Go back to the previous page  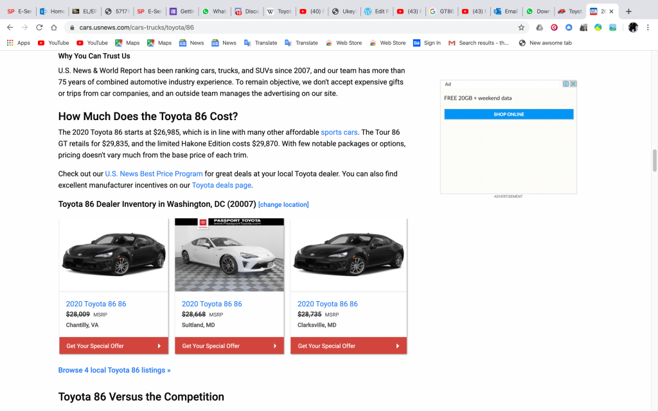click(x=10, y=28)
